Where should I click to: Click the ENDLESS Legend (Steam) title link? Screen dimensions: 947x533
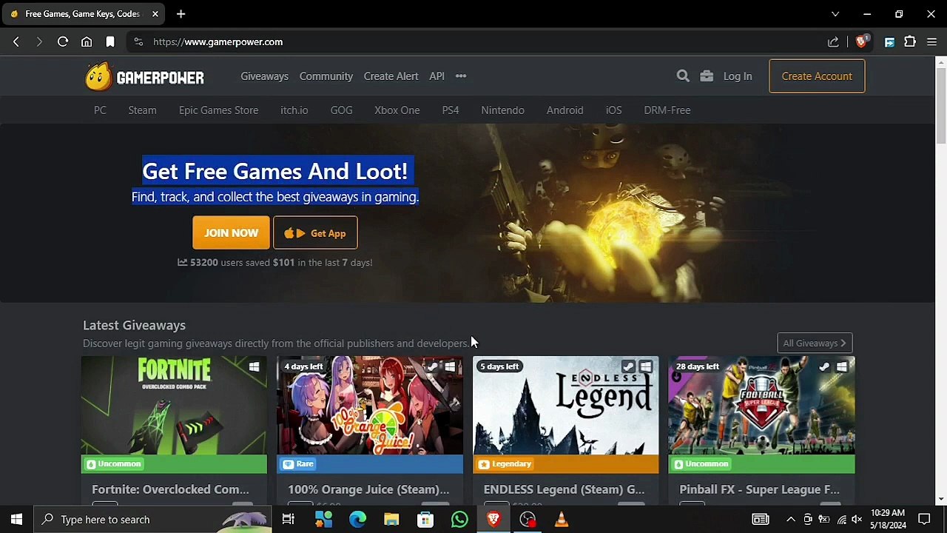(x=564, y=489)
